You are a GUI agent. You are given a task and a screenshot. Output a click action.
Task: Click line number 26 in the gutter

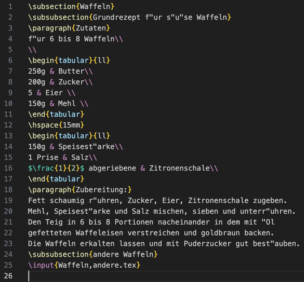point(8,276)
